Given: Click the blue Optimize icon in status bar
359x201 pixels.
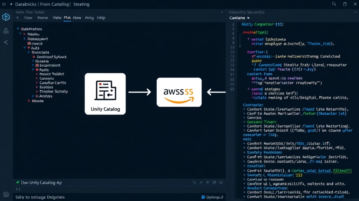Looking at the screenshot, I should (203, 197).
